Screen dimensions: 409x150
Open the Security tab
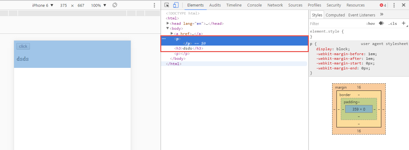[x=334, y=5]
